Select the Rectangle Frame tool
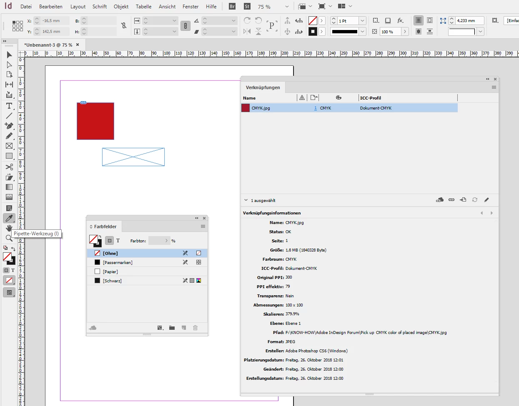 9,146
